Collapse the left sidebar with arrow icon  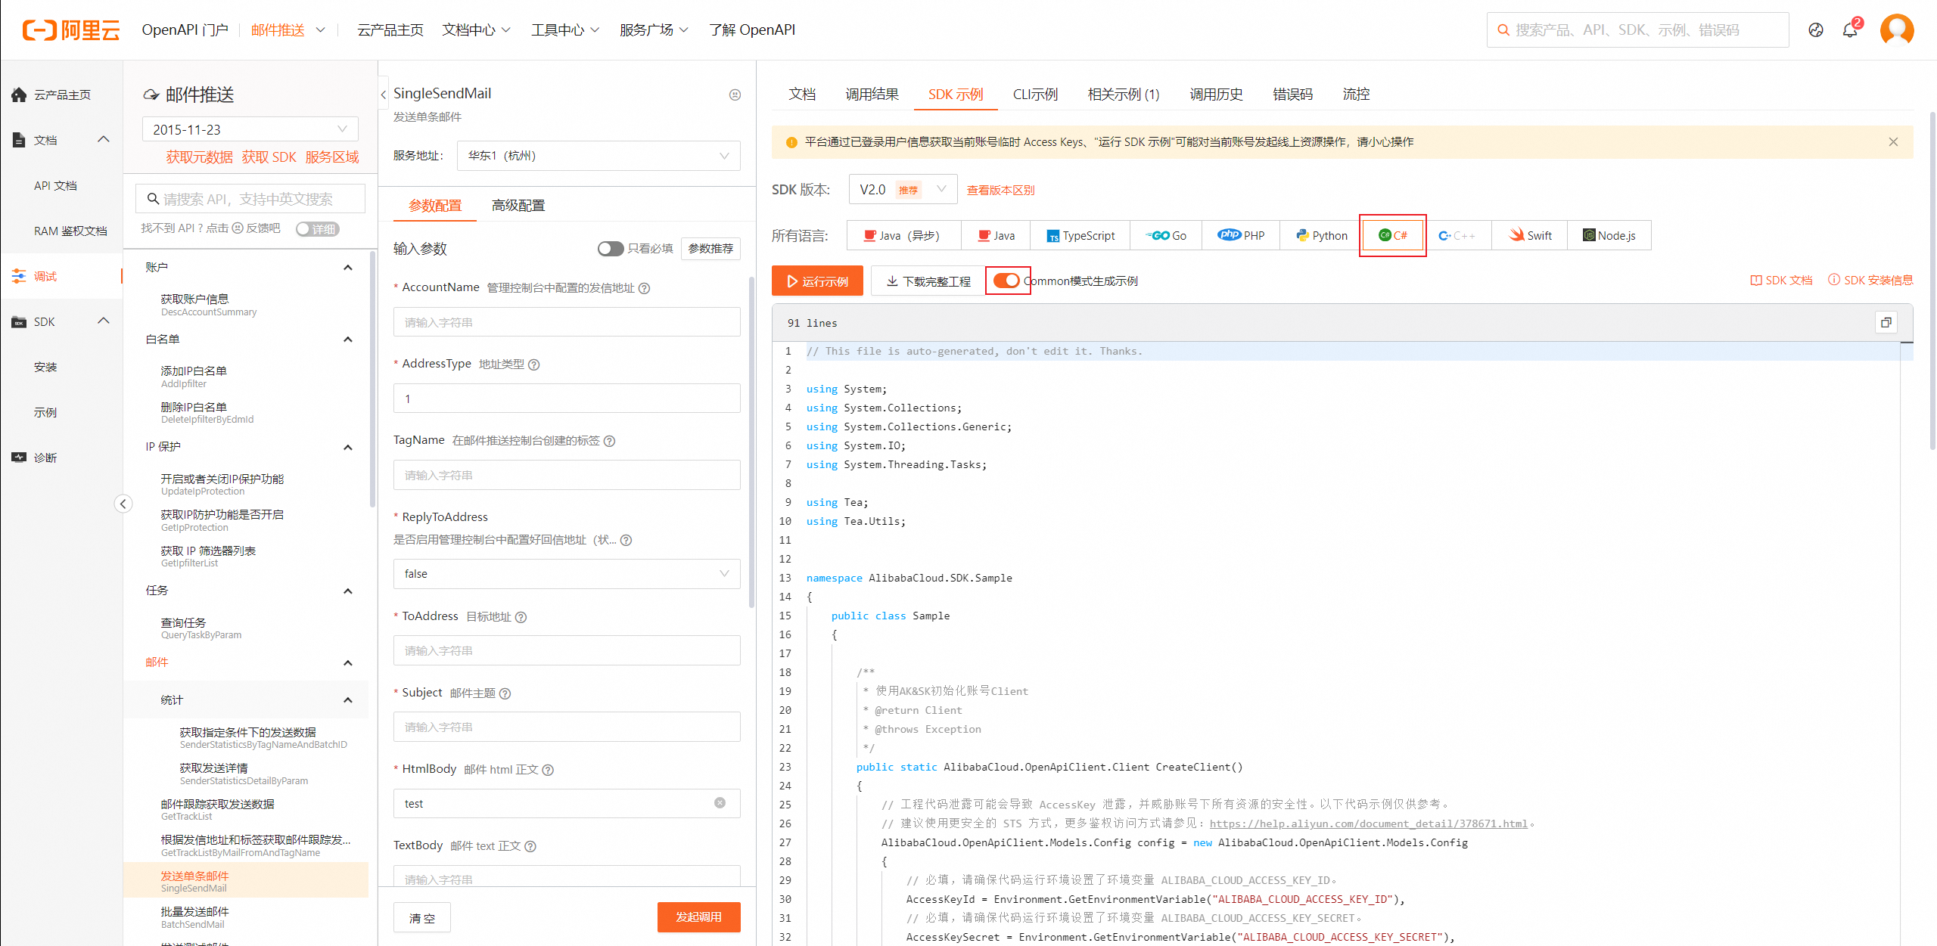123,504
